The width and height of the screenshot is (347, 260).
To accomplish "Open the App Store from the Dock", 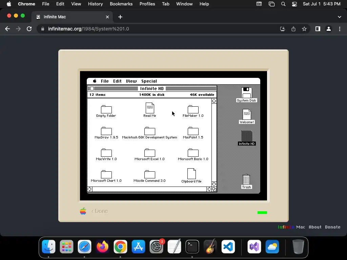I will 138,246.
